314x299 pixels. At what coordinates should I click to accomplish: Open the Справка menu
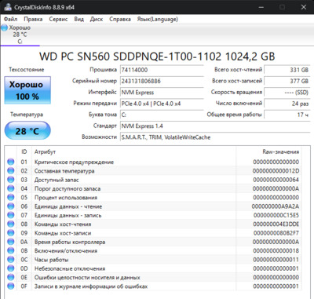[120, 19]
